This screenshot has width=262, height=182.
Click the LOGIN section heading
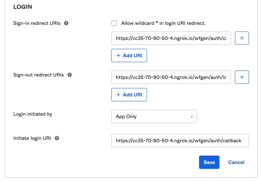tap(23, 7)
